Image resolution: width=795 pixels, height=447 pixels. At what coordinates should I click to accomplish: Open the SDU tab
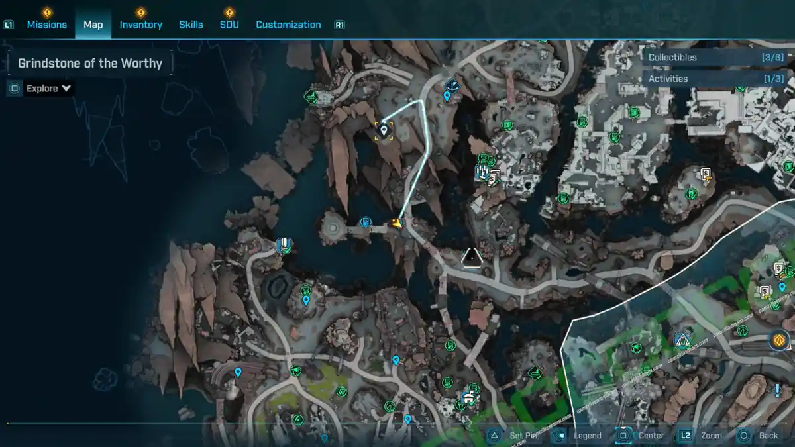[229, 25]
